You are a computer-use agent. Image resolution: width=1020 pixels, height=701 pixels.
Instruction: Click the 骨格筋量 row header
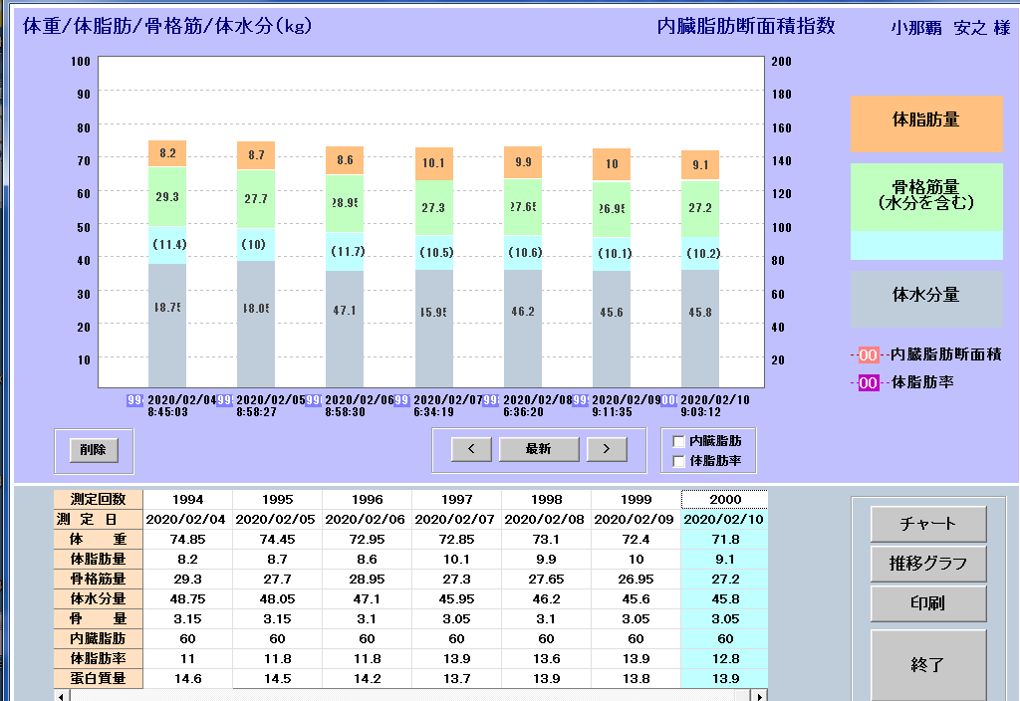99,580
